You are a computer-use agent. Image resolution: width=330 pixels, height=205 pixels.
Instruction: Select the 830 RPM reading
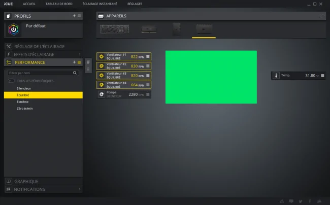tap(138, 66)
